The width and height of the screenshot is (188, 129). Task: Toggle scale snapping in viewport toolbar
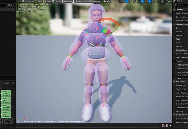(159, 1)
